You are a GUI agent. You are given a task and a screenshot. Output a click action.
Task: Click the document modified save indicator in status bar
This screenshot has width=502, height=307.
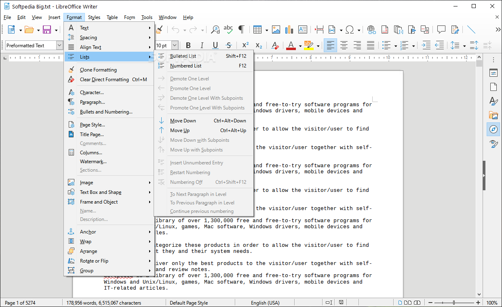341,303
